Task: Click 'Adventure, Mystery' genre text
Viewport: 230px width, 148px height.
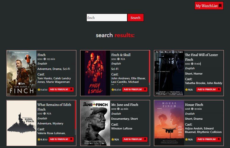Action: (x=50, y=124)
